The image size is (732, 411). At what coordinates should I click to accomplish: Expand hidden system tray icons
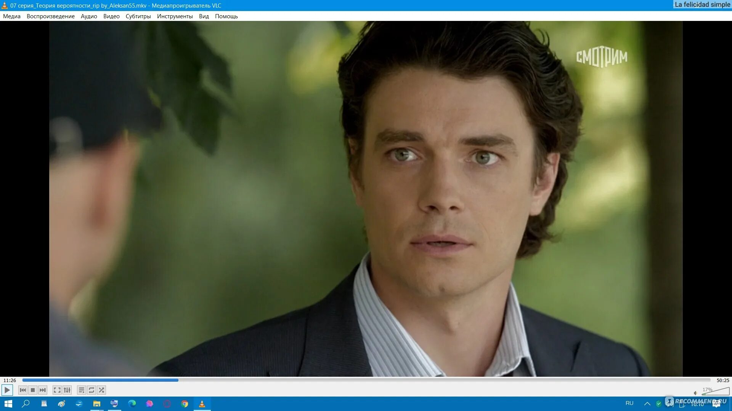647,404
